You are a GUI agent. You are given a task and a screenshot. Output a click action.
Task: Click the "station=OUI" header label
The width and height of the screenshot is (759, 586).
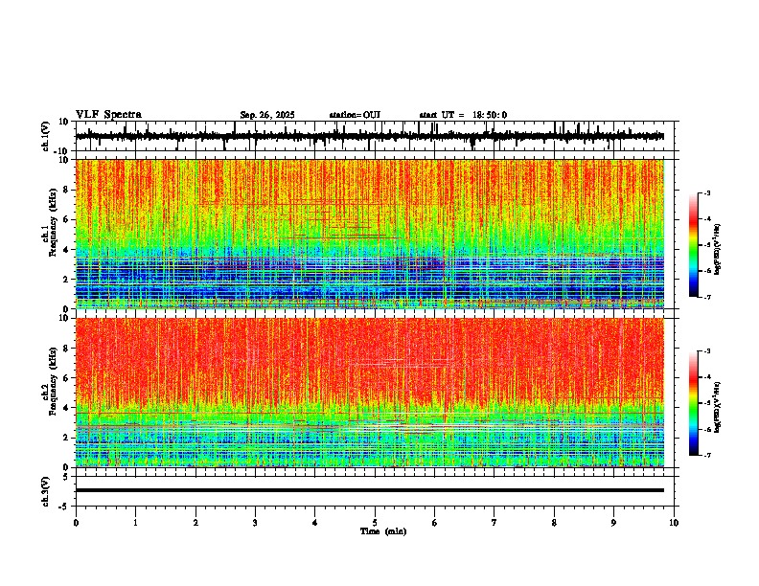355,115
